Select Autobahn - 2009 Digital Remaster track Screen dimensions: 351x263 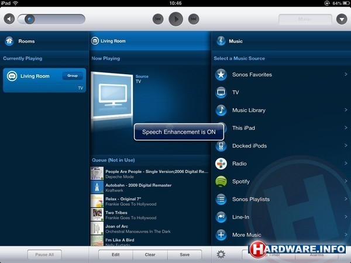(150, 187)
